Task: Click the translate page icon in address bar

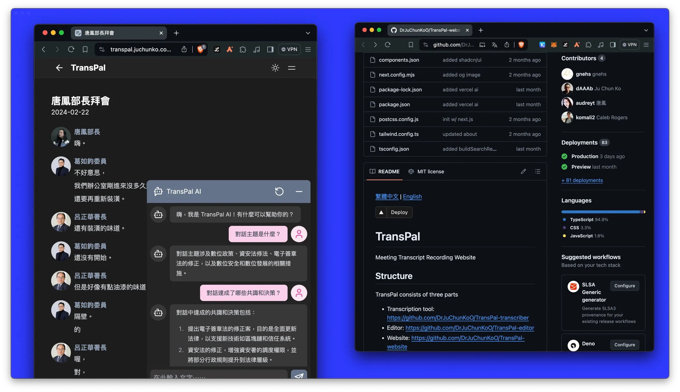Action: coord(494,45)
